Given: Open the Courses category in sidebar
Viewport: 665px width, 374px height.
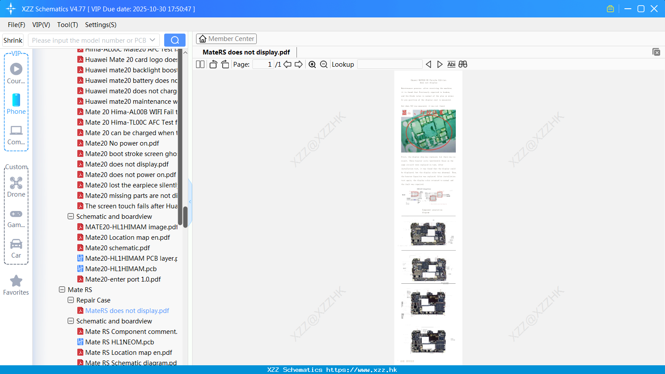Looking at the screenshot, I should tap(16, 73).
